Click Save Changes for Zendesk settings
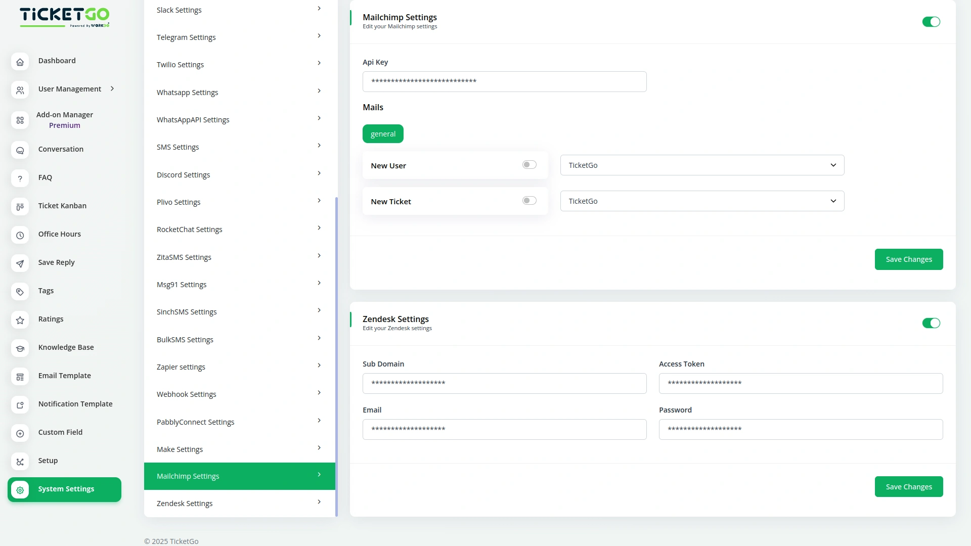Screen dimensions: 971x546 [908, 486]
